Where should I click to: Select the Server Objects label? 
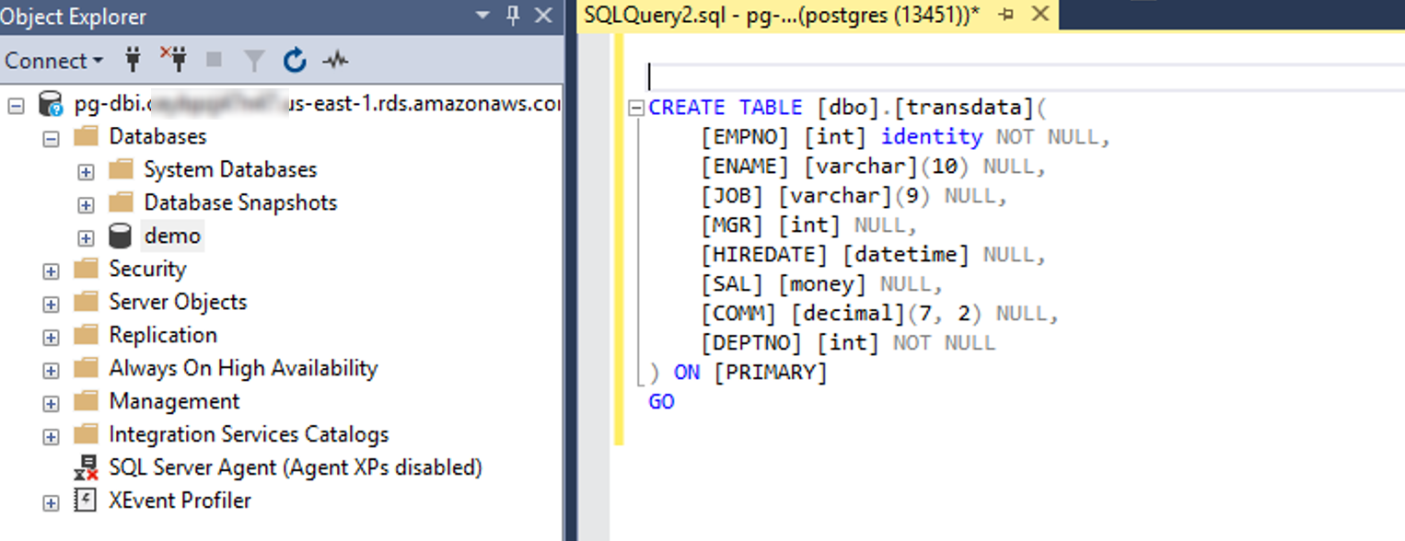[x=178, y=302]
